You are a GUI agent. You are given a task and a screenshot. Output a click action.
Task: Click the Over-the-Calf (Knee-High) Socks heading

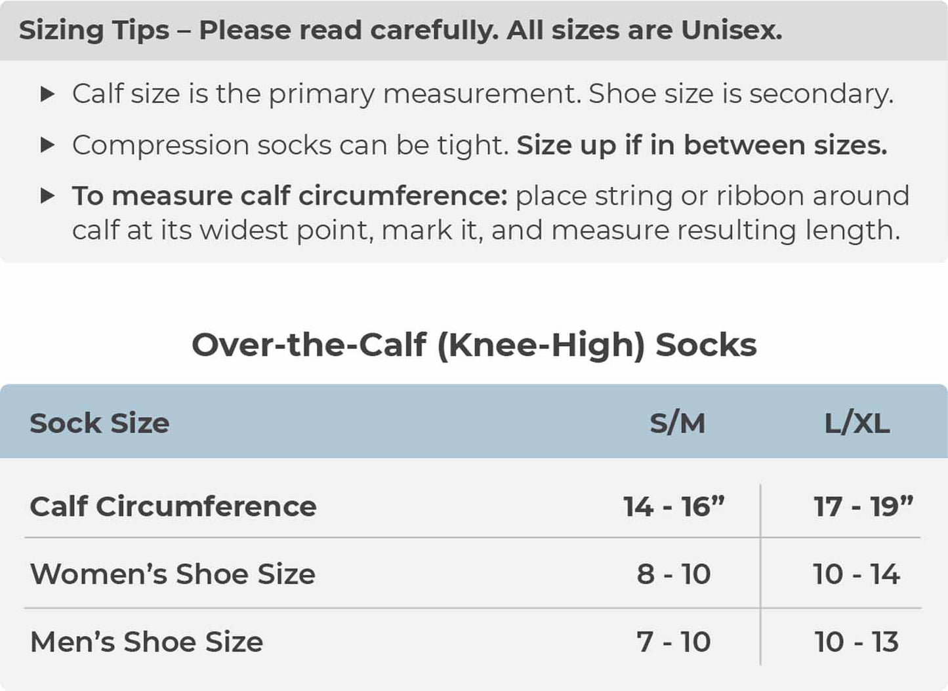[x=474, y=345]
